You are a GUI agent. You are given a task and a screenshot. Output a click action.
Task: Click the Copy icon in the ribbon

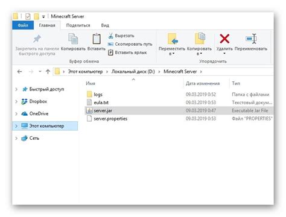73,39
